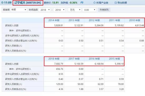145x96 pixels.
Task: Select the 2014 年报 column header
Action: tap(54, 20)
